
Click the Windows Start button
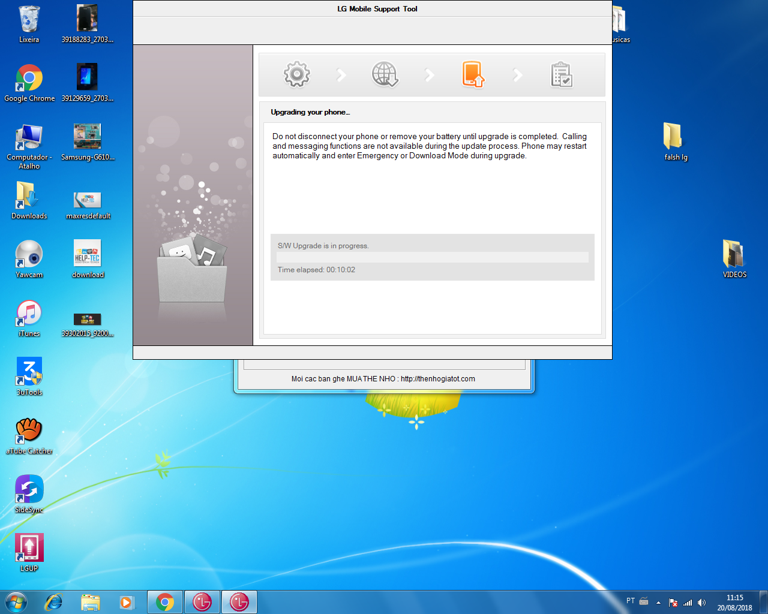click(x=16, y=602)
